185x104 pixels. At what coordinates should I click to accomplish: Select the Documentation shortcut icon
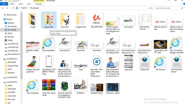(x=49, y=44)
